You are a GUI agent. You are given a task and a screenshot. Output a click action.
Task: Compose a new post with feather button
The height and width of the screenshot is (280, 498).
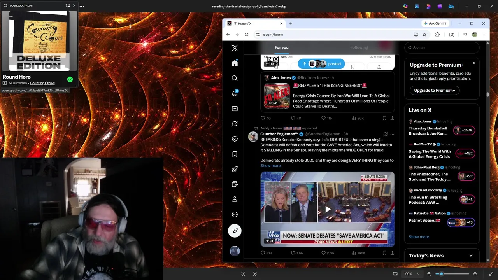tap(235, 231)
